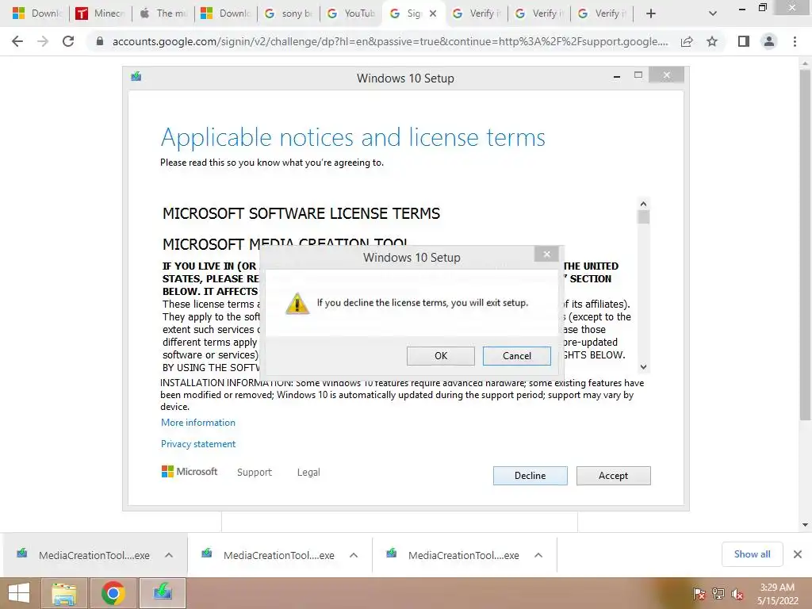Screen dimensions: 812x609
Task: Switch to the second Download tab
Action: [226, 13]
